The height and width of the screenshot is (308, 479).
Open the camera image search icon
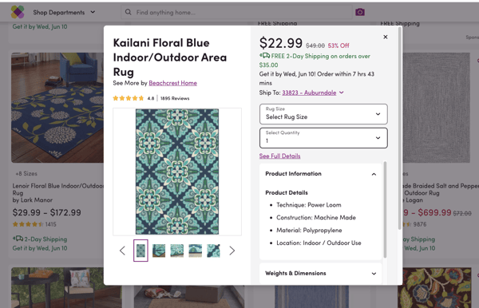point(360,12)
